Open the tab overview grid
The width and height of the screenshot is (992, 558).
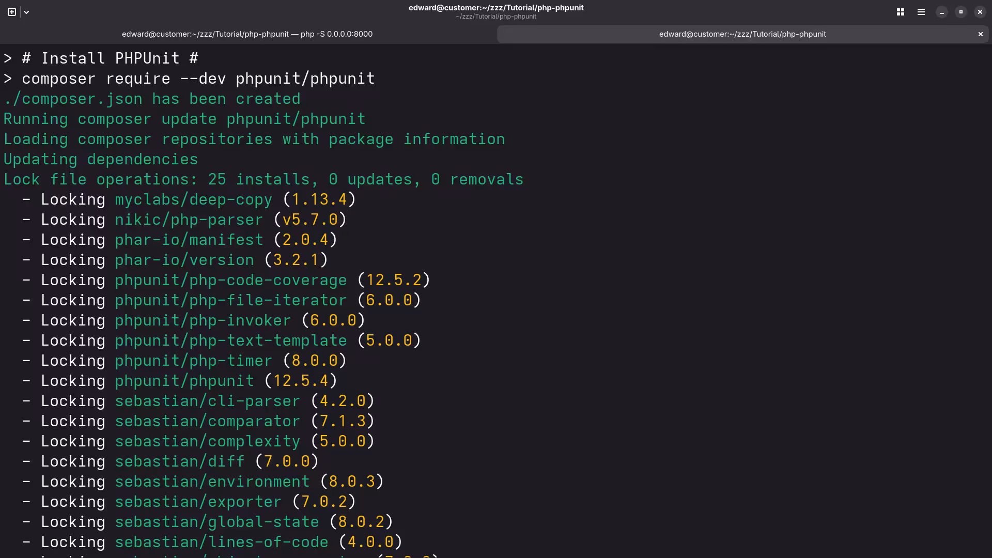(x=901, y=12)
